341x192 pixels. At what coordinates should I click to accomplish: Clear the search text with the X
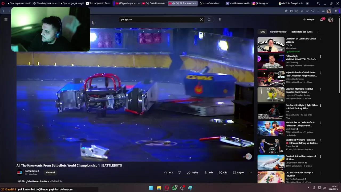(201, 19)
